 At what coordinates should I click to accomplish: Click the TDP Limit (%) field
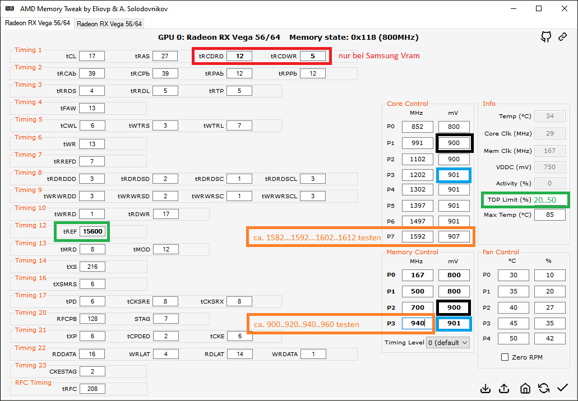(x=549, y=200)
